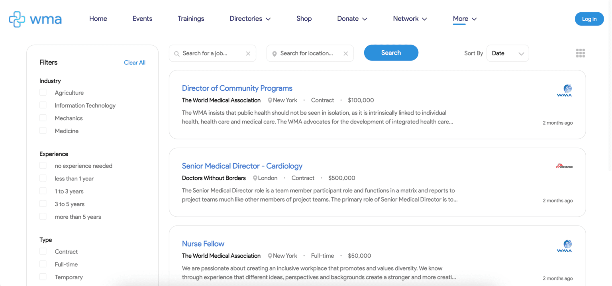
Task: Open the Network dropdown menu
Action: pyautogui.click(x=410, y=19)
